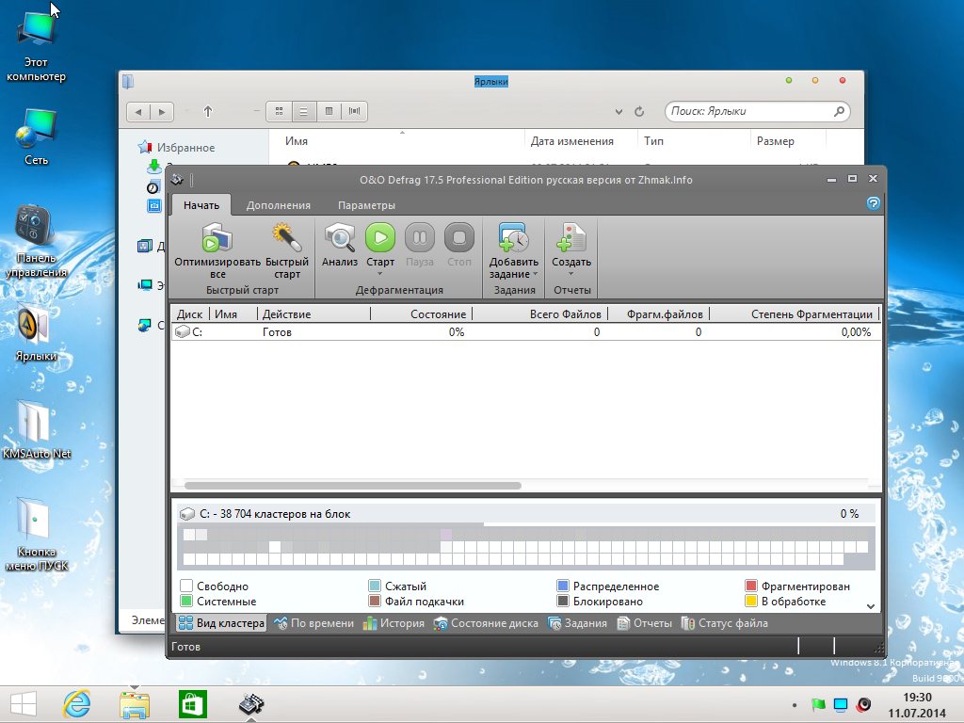
Task: Click Back arrow in Ярлыки window
Action: tap(138, 112)
